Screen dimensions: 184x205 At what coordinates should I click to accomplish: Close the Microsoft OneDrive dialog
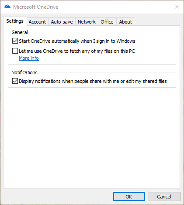point(177,7)
